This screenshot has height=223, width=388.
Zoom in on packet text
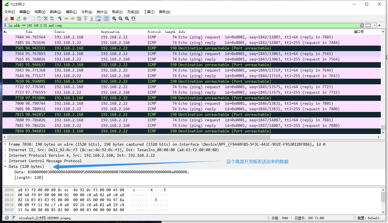click(114, 19)
